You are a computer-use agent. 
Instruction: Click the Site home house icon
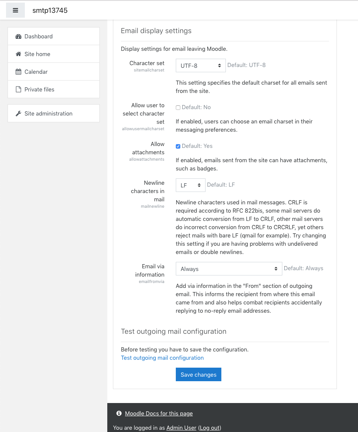tap(18, 54)
